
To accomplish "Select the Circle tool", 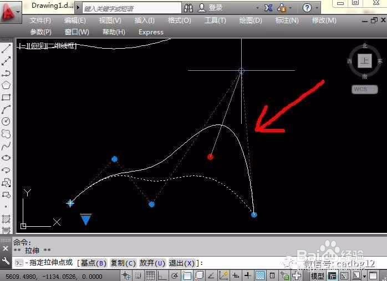I will coord(6,121).
